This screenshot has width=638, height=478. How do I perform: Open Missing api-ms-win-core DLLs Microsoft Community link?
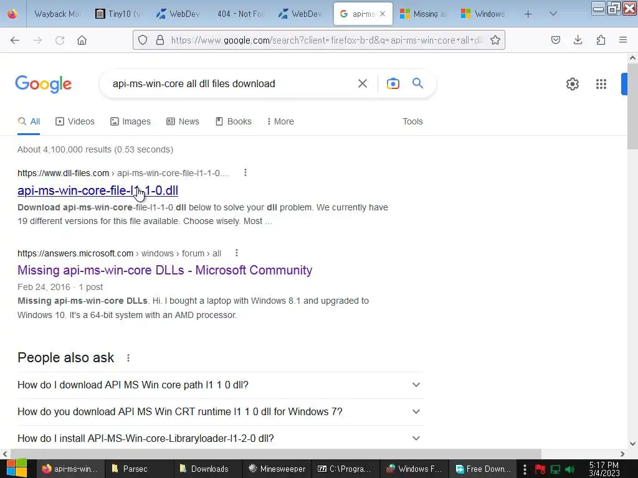tap(164, 270)
